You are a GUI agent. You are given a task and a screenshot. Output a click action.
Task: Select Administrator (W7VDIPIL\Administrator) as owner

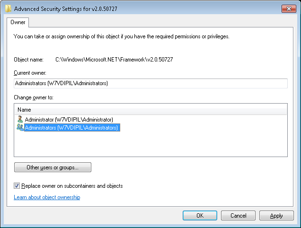click(x=69, y=120)
